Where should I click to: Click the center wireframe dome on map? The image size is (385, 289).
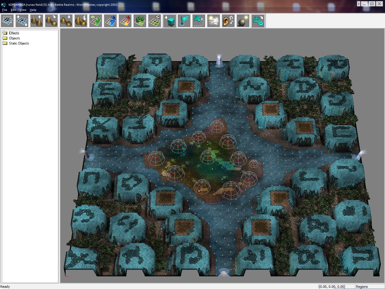point(208,157)
